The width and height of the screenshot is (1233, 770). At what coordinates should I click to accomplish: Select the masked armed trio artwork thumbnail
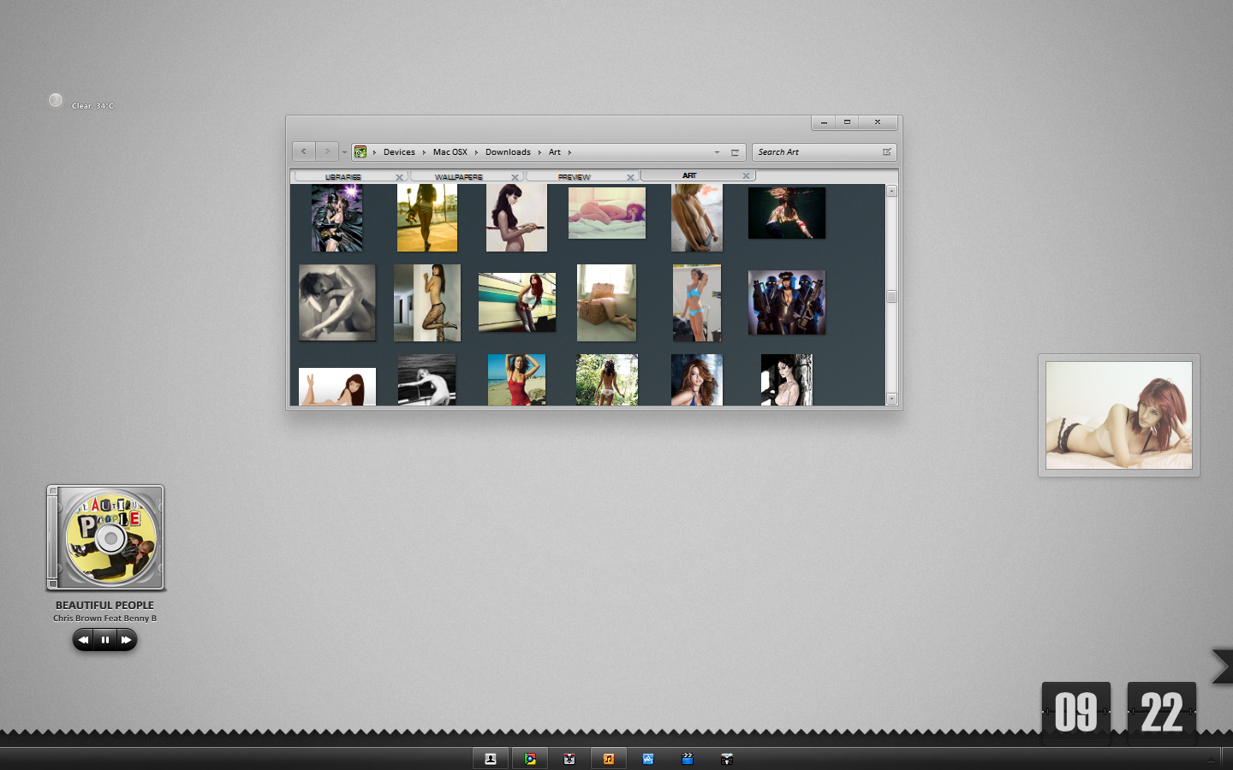[787, 302]
